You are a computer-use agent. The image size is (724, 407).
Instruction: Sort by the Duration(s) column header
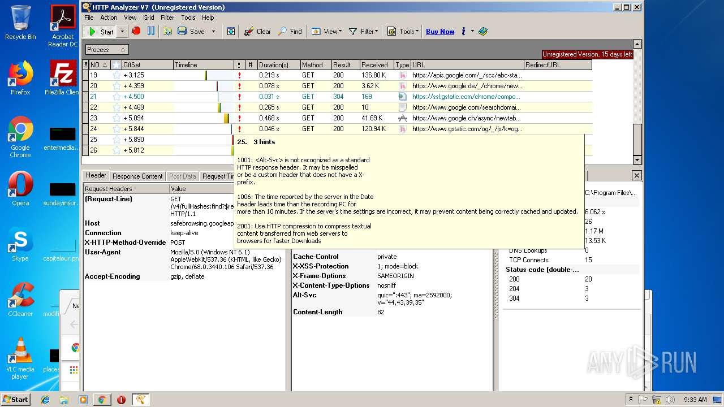click(x=278, y=65)
